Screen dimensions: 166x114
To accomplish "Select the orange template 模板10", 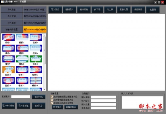I will (x=9, y=70).
